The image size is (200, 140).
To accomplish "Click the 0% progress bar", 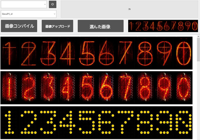I will (129, 9).
